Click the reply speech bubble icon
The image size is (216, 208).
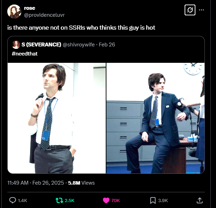pyautogui.click(x=13, y=200)
